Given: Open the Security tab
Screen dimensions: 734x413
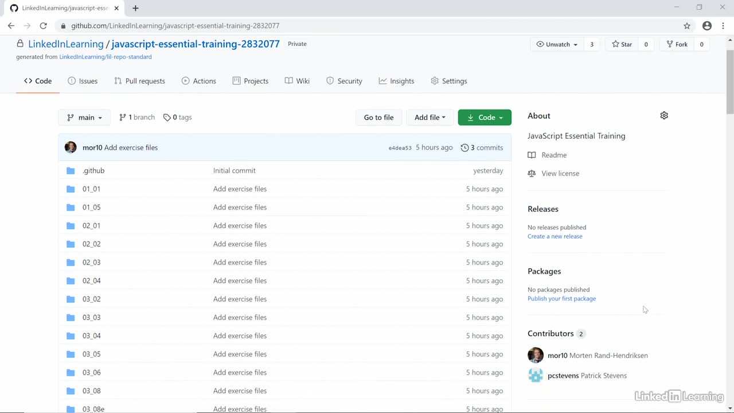Looking at the screenshot, I should (x=344, y=81).
